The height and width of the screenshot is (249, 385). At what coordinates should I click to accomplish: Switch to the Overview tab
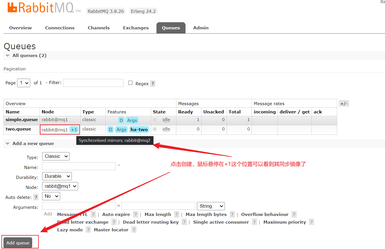point(21,28)
